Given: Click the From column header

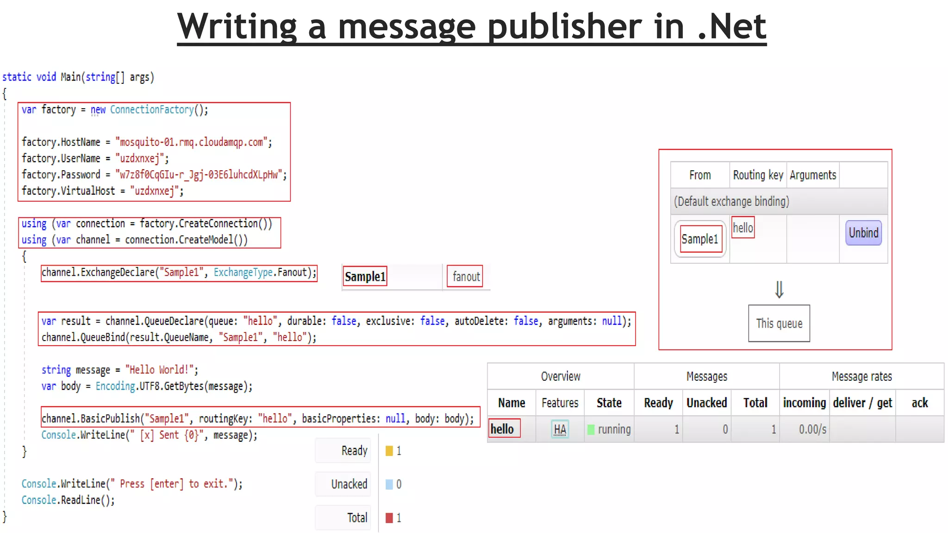Looking at the screenshot, I should click(x=700, y=175).
